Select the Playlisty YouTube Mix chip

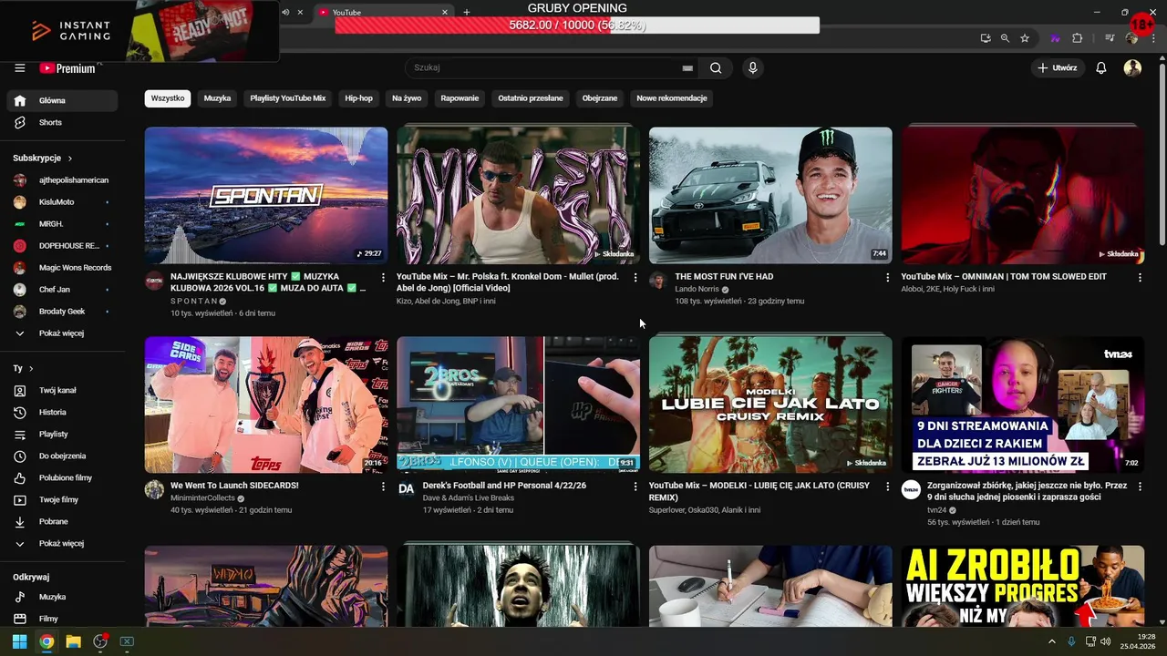(x=288, y=98)
